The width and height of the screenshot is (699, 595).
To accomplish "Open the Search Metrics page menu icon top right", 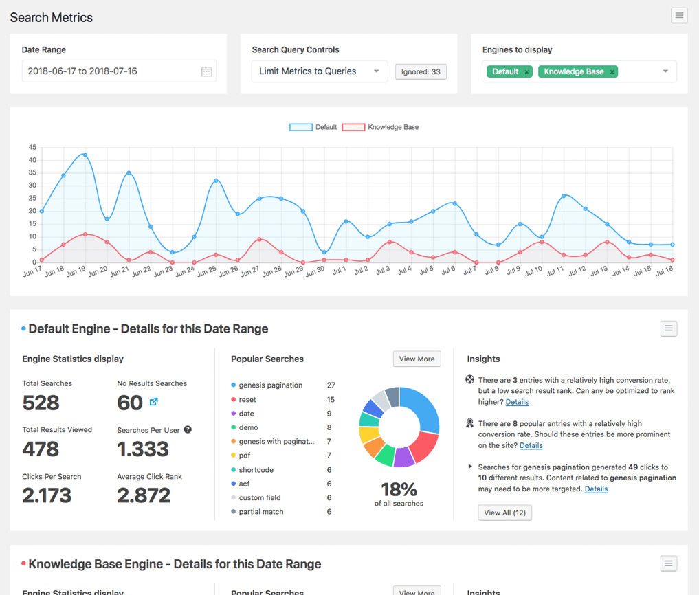I will point(679,15).
